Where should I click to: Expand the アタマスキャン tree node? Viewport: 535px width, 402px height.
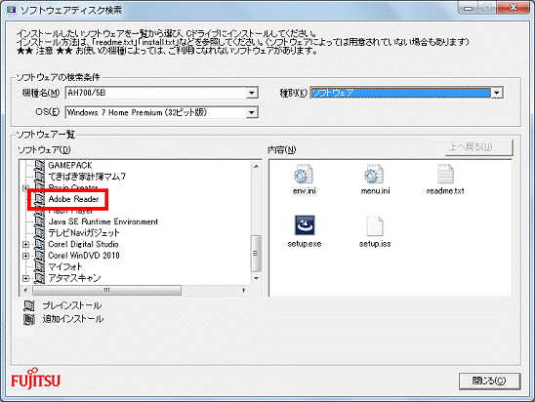pos(25,278)
